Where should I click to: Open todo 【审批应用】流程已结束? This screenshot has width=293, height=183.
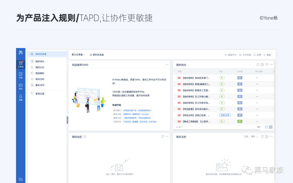point(196,115)
